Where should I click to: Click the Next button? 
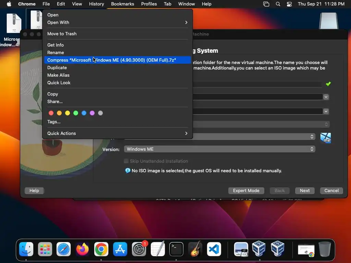305,190
